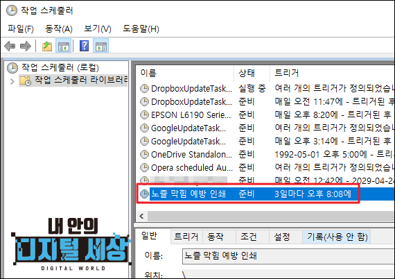Toggle the show/hide console tree icon
The image size is (395, 279).
(63, 46)
